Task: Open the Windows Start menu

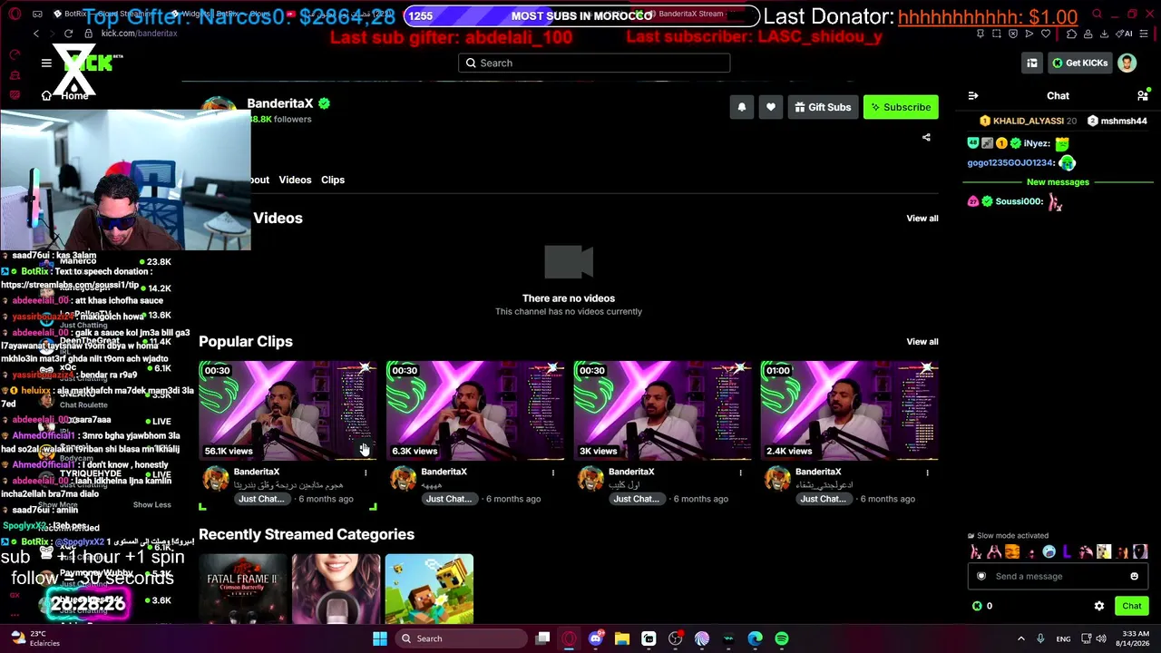Action: (x=380, y=638)
